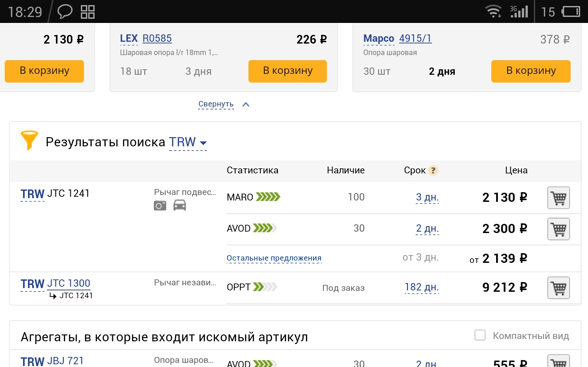
Task: Select the 226 ₽ price on LEX card
Action: (x=312, y=39)
